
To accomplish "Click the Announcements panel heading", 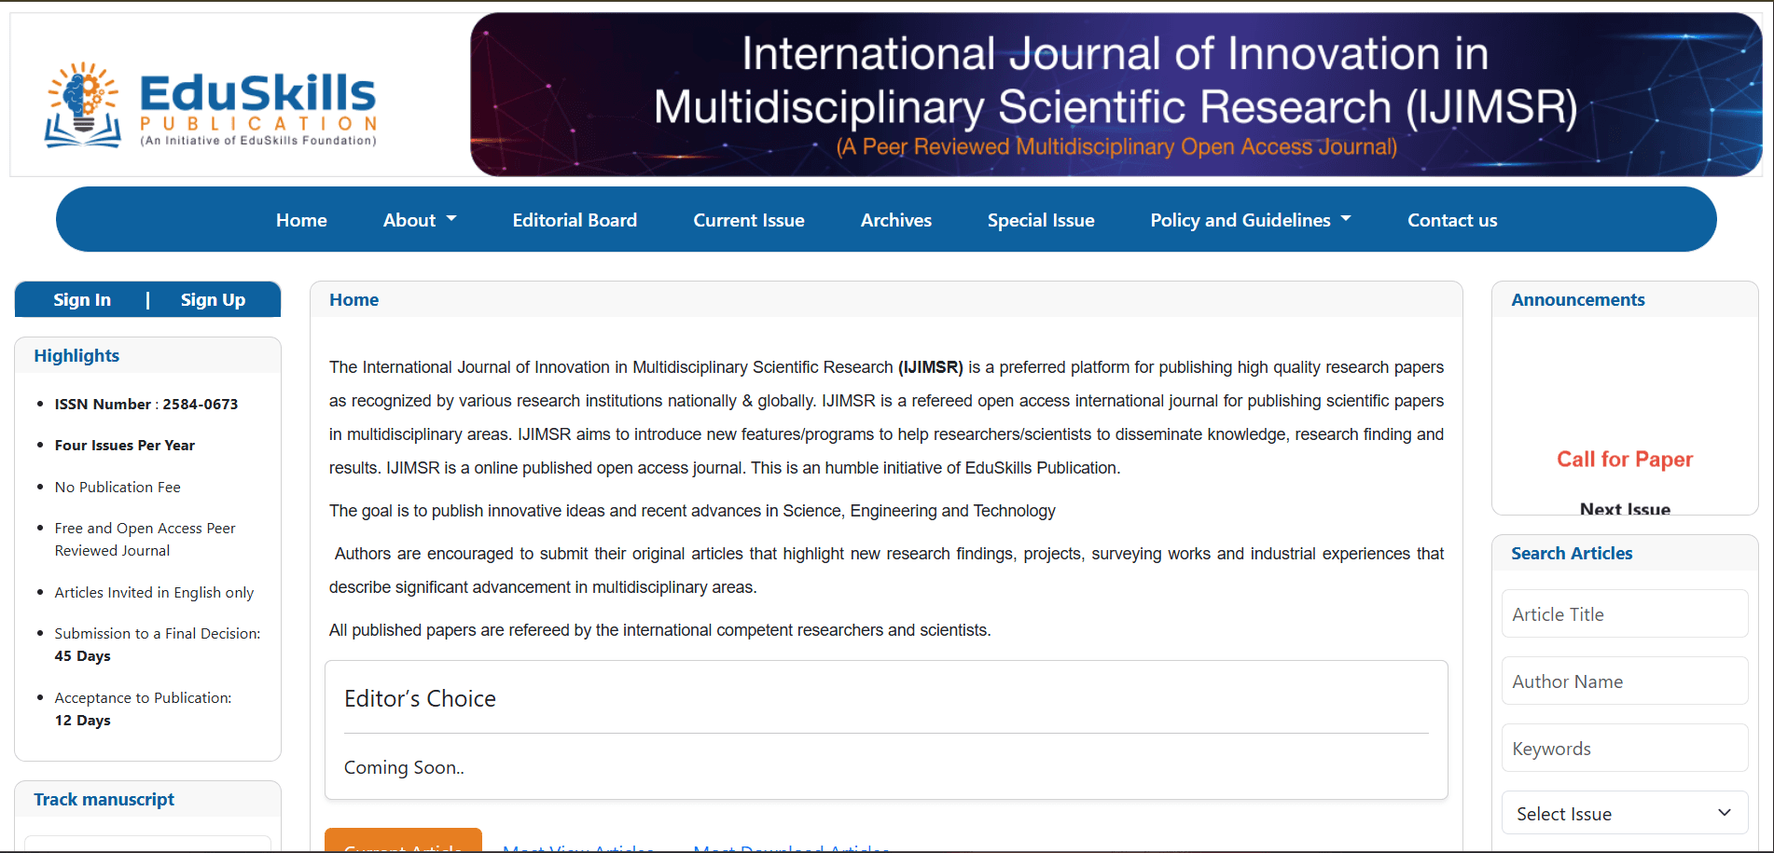I will tap(1578, 299).
